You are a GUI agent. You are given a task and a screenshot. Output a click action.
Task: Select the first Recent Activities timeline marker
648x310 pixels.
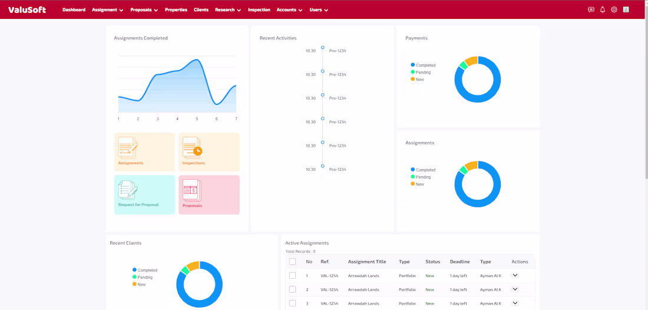[323, 48]
